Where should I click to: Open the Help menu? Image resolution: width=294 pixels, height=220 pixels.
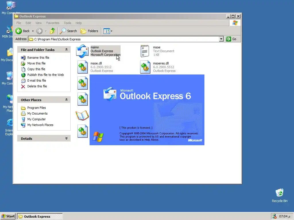tap(79, 23)
